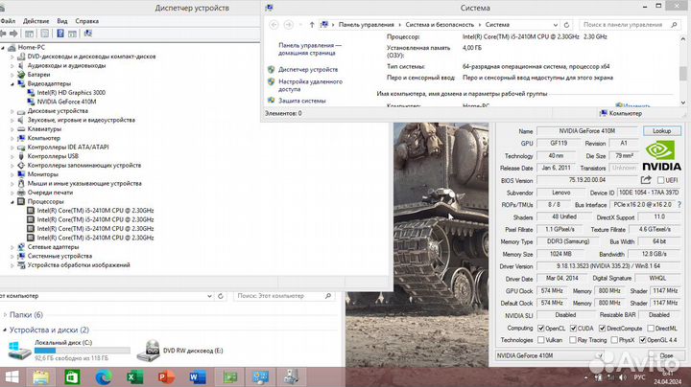Open the NVIDIA GeForce 410M GPU dropdown
691x387 pixels.
tap(550, 355)
